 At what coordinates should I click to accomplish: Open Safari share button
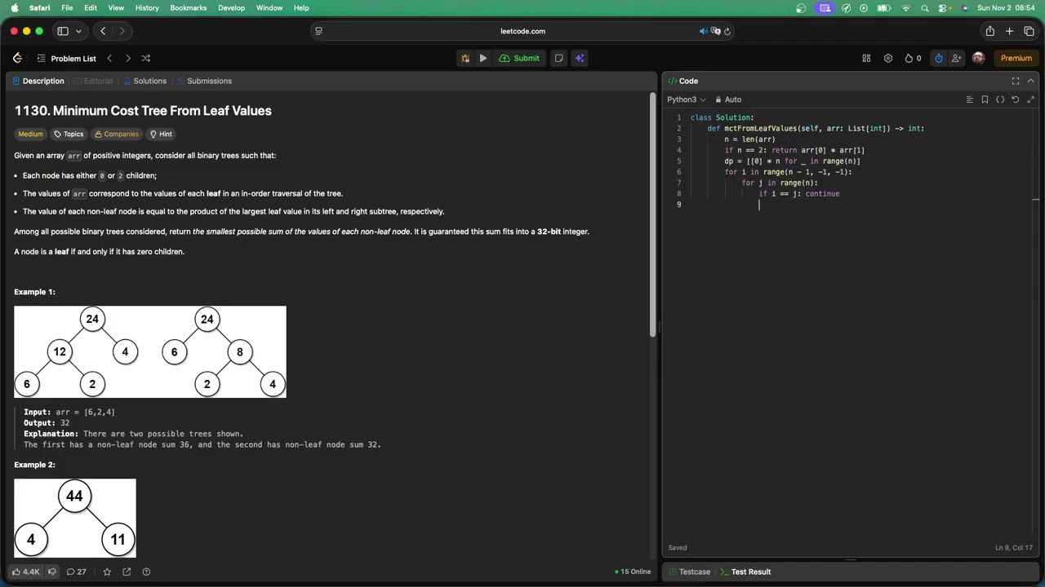point(989,31)
